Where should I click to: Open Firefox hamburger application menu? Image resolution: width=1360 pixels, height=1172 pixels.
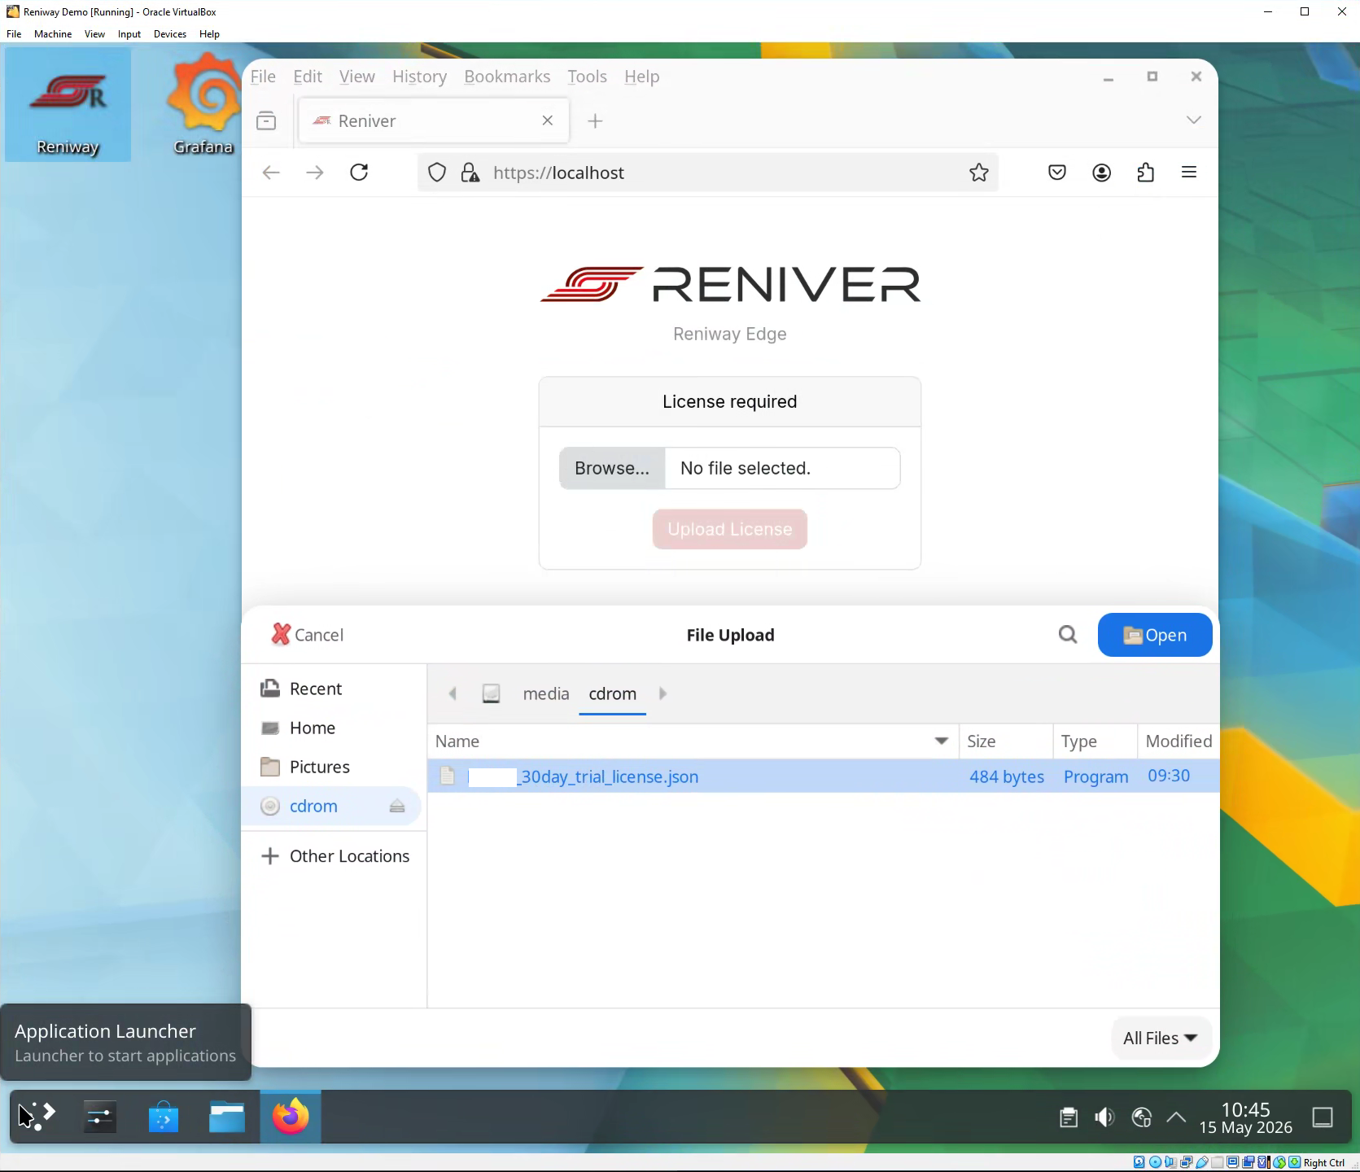[x=1189, y=173]
